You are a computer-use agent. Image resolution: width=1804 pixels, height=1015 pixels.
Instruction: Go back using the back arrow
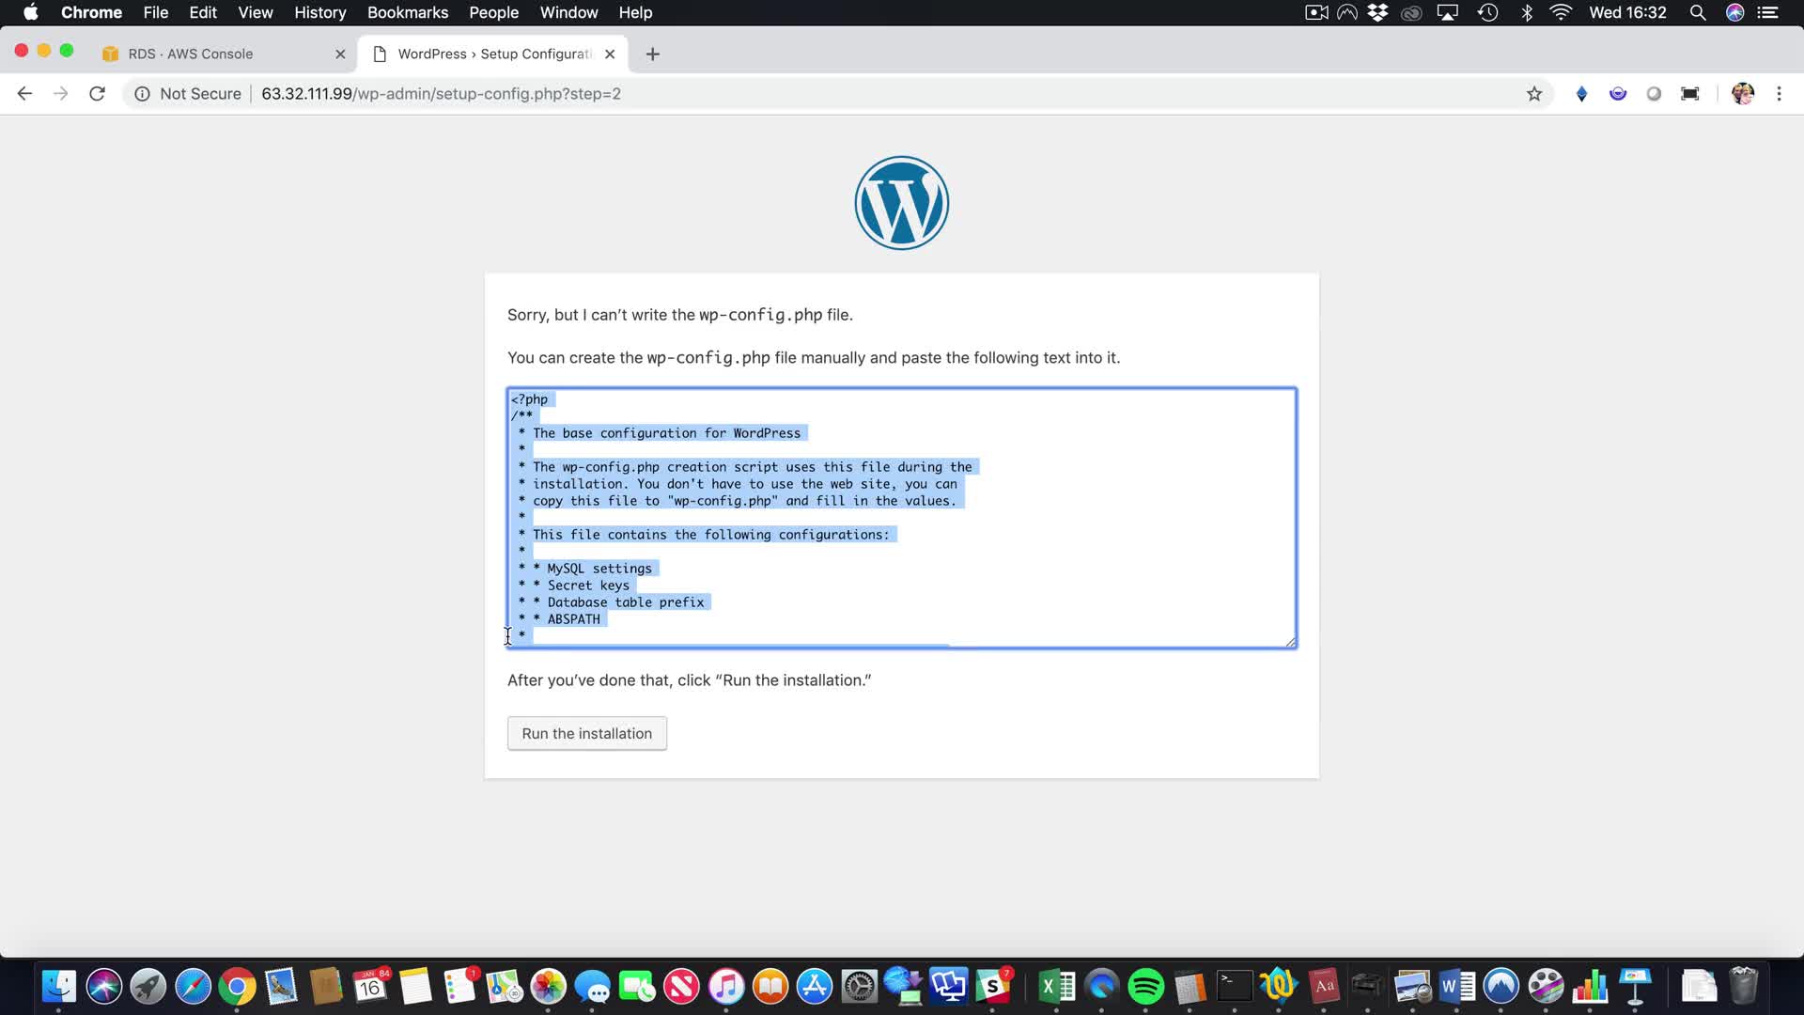[24, 94]
